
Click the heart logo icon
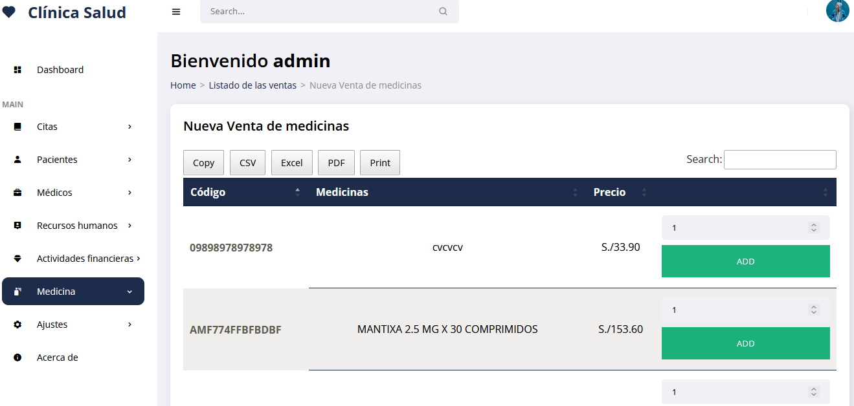pyautogui.click(x=9, y=12)
